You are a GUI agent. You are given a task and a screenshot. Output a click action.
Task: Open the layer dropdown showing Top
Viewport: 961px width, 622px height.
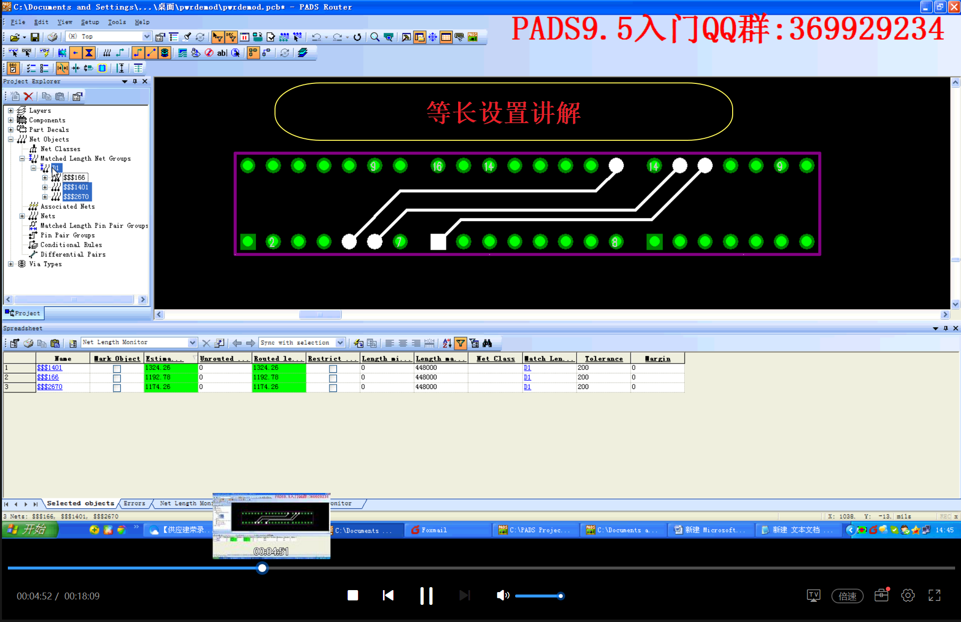coord(147,37)
